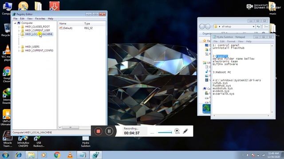Select the HKEY_CURRENT_CONFIG key
This screenshot has width=284, height=159.
coord(39,50)
